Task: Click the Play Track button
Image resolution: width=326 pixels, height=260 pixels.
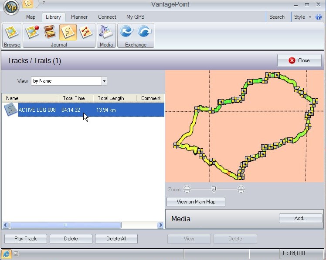Action: pos(26,239)
